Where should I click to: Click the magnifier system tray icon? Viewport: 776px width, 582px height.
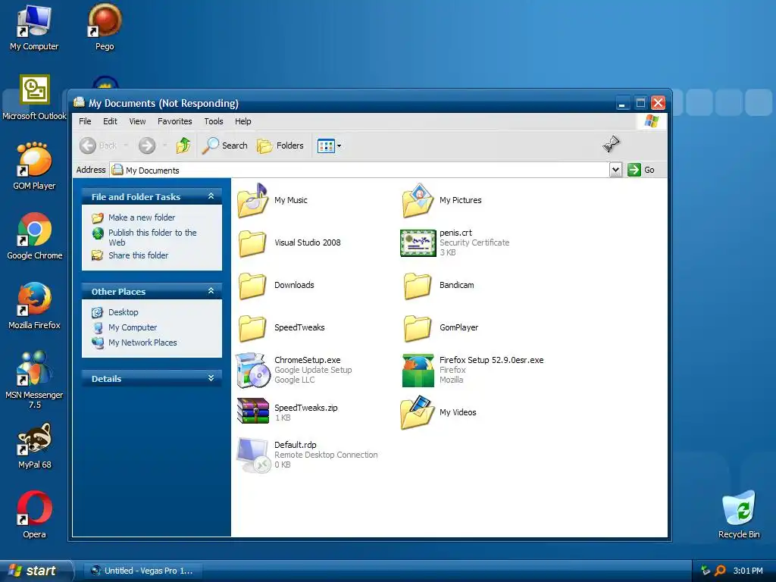click(x=721, y=571)
